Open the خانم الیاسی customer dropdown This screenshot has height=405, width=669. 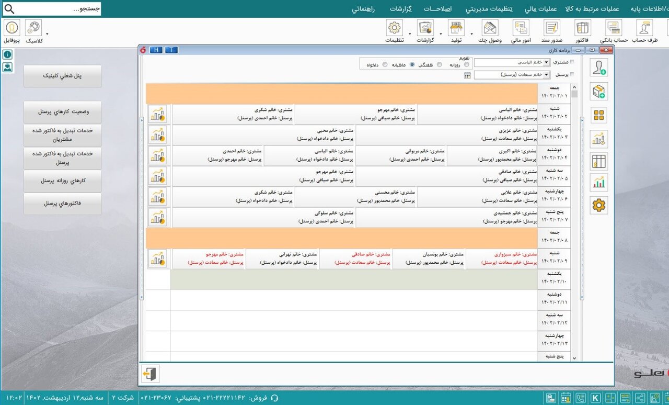point(546,62)
